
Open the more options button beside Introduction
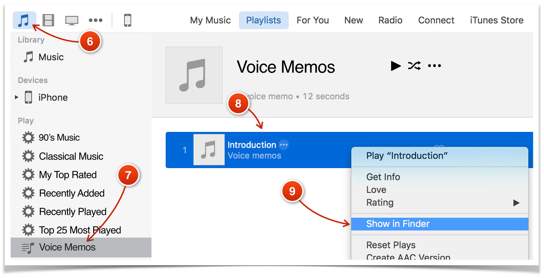click(284, 145)
